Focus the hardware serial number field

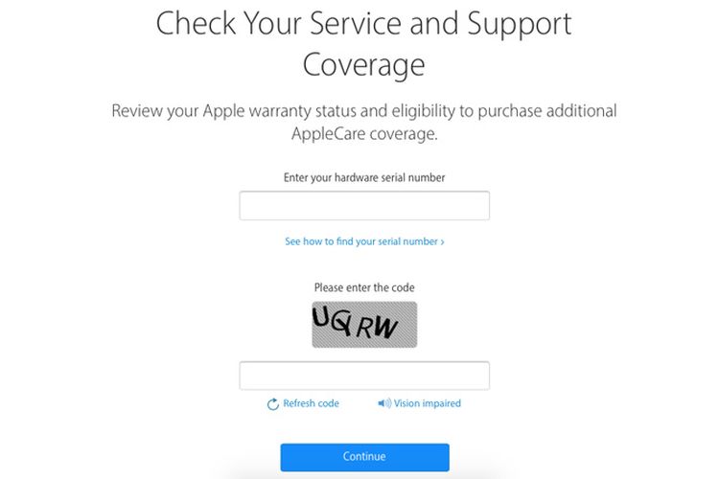(x=364, y=206)
